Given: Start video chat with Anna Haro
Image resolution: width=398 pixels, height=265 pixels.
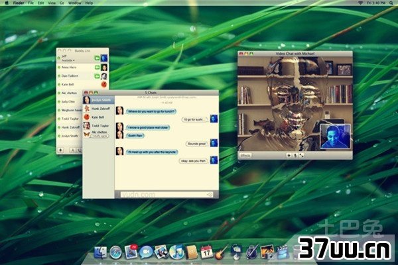Looking at the screenshot, I should [x=97, y=68].
